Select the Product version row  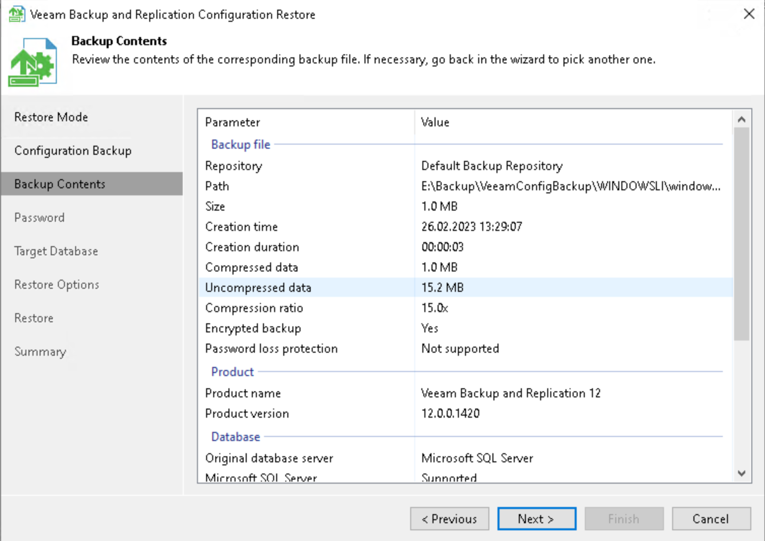click(465, 414)
